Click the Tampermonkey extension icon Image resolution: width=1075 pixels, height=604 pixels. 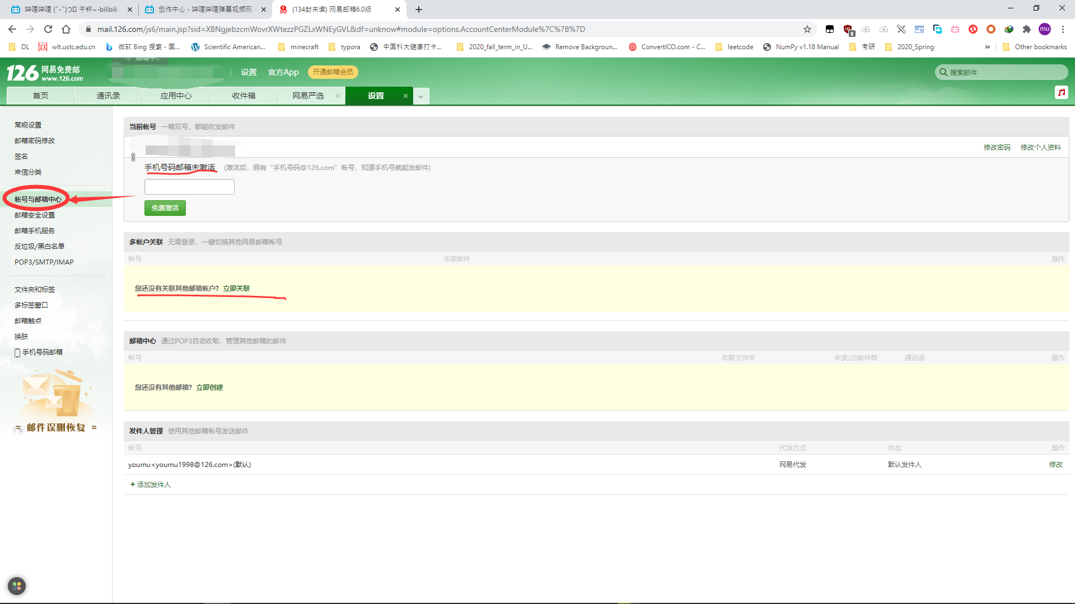tap(830, 29)
